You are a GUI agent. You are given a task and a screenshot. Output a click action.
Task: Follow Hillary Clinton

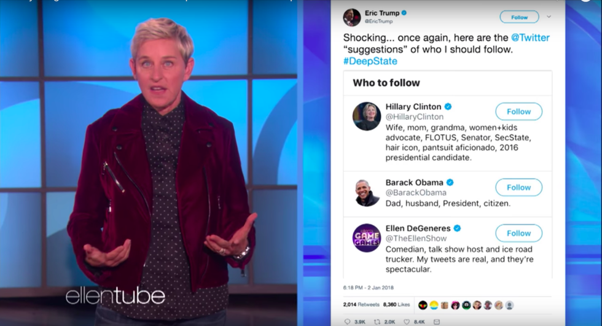[518, 112]
